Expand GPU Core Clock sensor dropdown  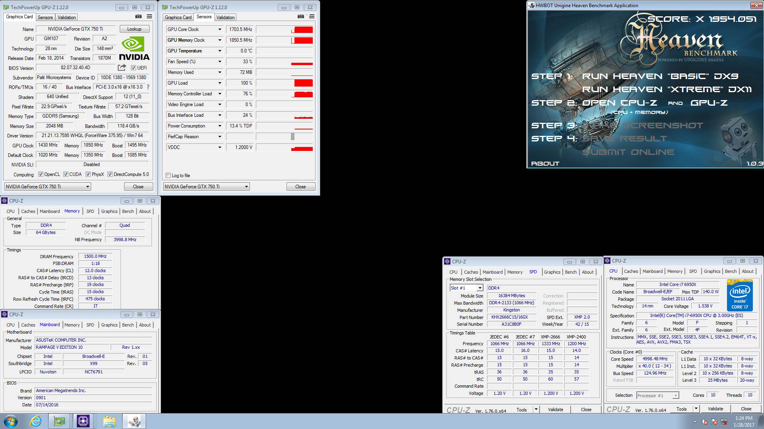(219, 29)
